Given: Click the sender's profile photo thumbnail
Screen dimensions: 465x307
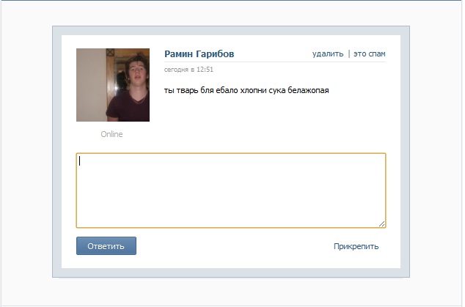Looking at the screenshot, I should pos(113,85).
